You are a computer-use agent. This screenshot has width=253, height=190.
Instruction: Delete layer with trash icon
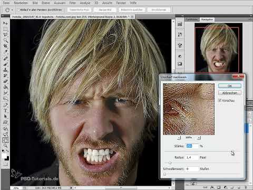[246, 187]
